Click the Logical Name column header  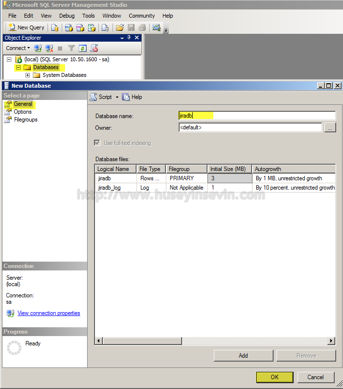(x=115, y=169)
